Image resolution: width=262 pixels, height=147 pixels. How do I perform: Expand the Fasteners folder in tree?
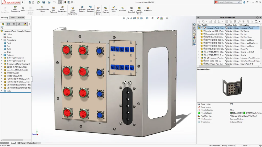tap(2, 55)
